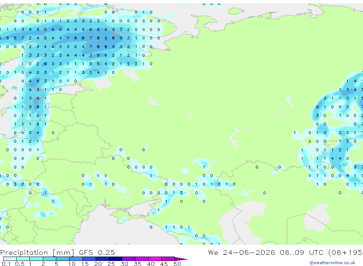The image size is (363, 266).
Task: Click the '45' legend scale label
Action: [x=164, y=264]
